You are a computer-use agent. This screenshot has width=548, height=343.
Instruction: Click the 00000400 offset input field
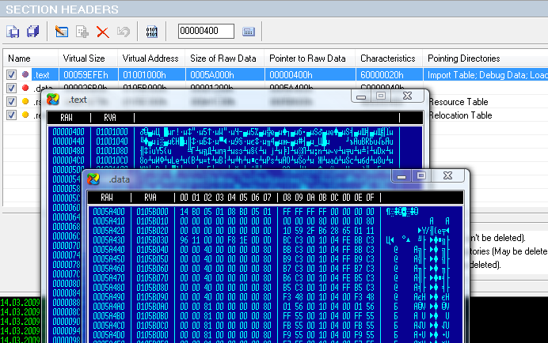206,32
